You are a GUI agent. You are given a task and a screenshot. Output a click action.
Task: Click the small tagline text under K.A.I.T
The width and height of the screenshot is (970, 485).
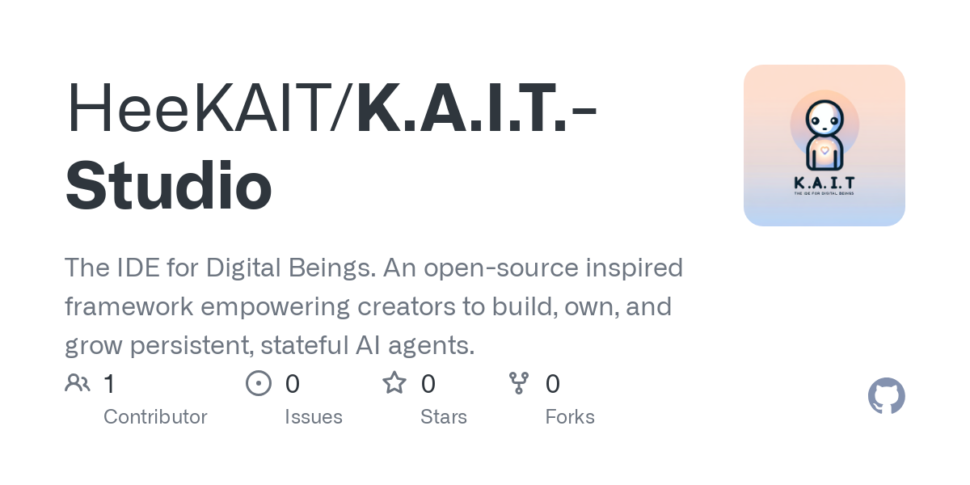point(824,193)
